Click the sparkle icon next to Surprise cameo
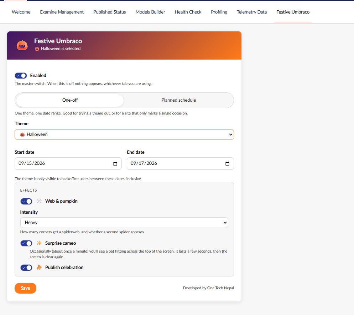 point(39,243)
